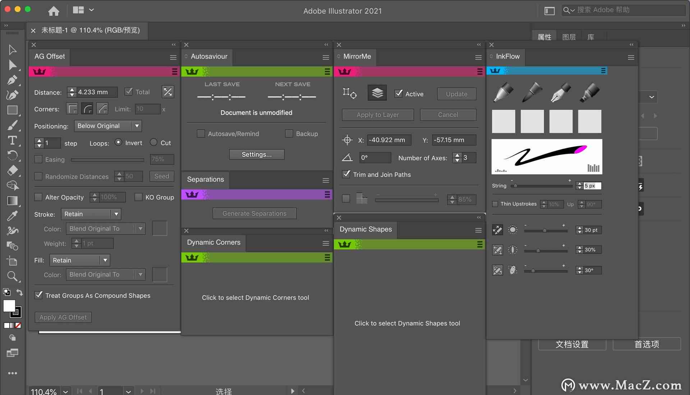The height and width of the screenshot is (395, 690).
Task: Switch to the 库 tab
Action: (591, 37)
